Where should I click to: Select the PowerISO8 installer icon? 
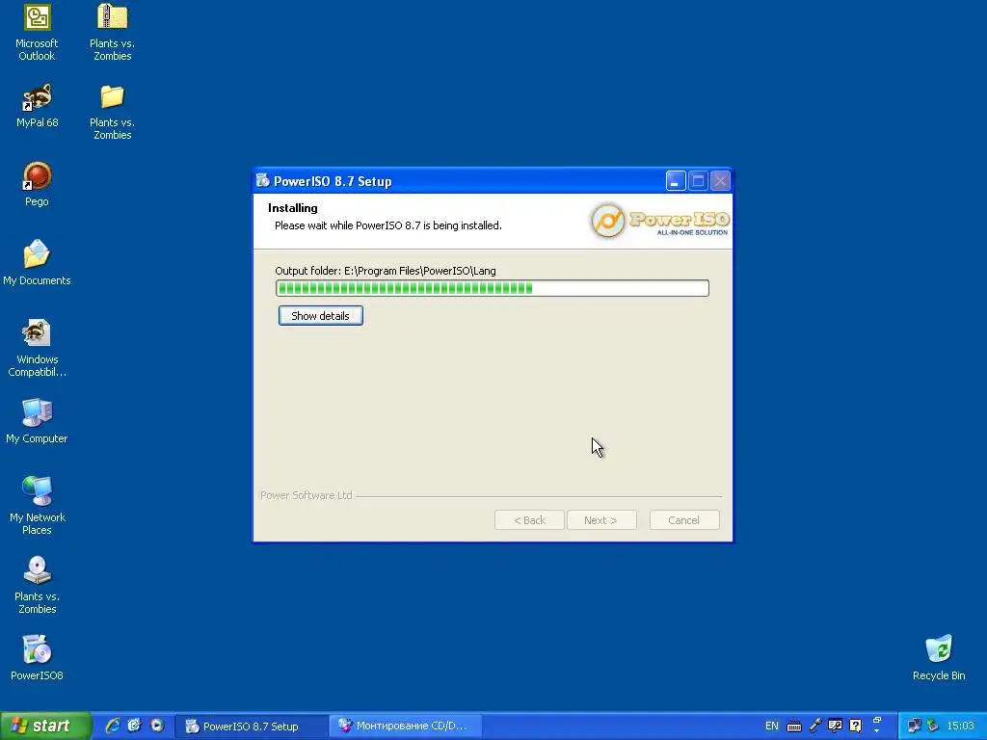click(37, 658)
